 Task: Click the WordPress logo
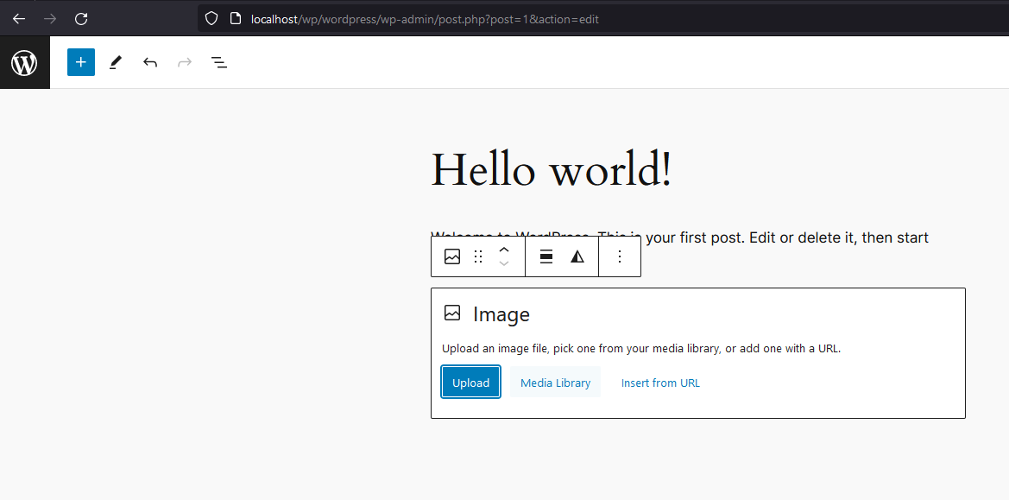[x=24, y=61]
